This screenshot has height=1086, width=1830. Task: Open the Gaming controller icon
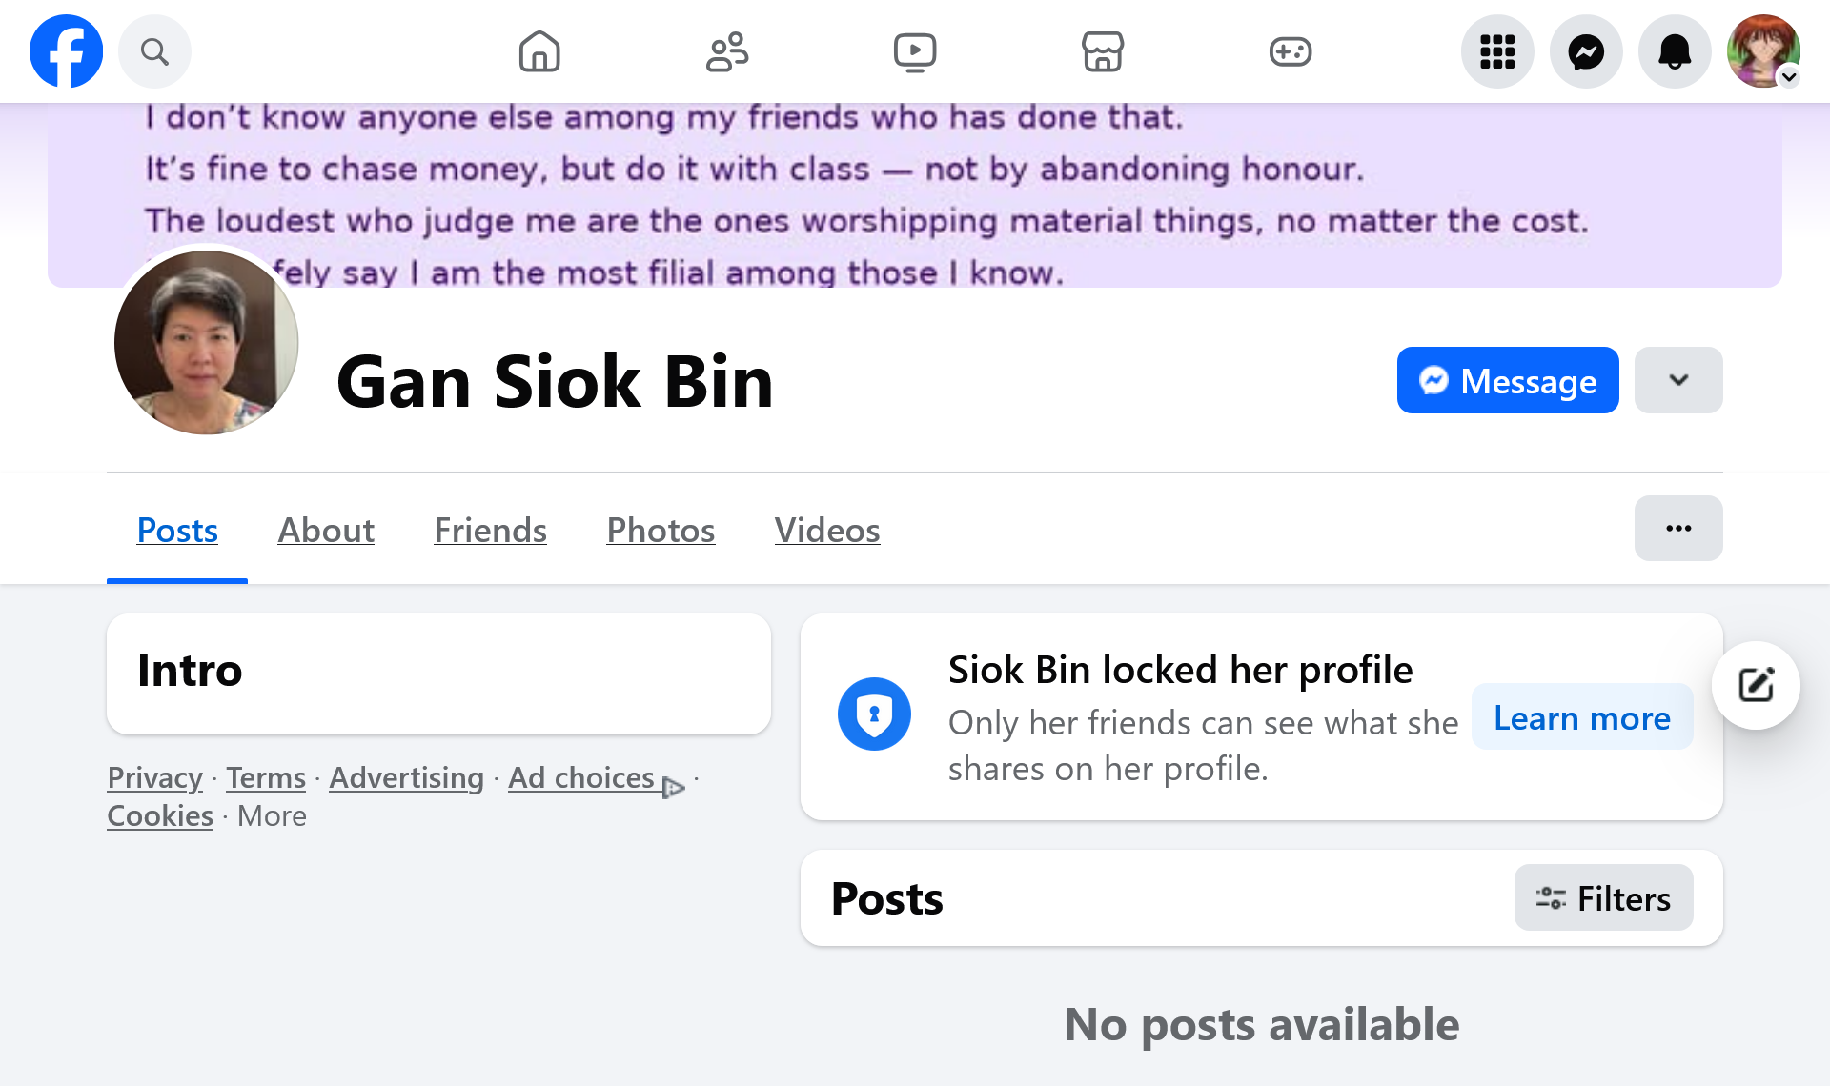pyautogui.click(x=1291, y=51)
